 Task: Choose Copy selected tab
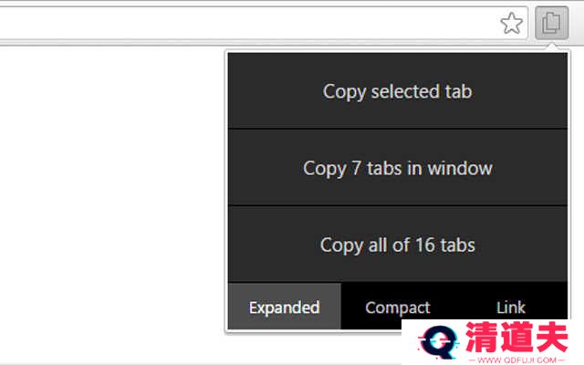tap(398, 91)
